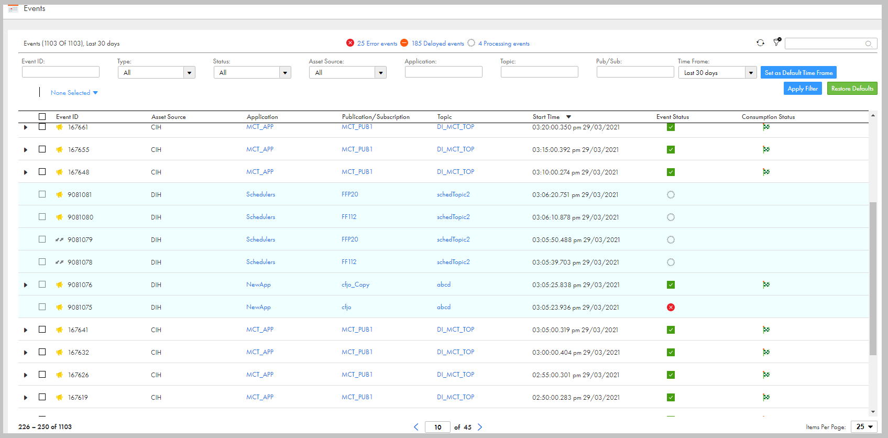Click megaphone icon for event 167655
This screenshot has height=438, width=888.
coord(60,149)
